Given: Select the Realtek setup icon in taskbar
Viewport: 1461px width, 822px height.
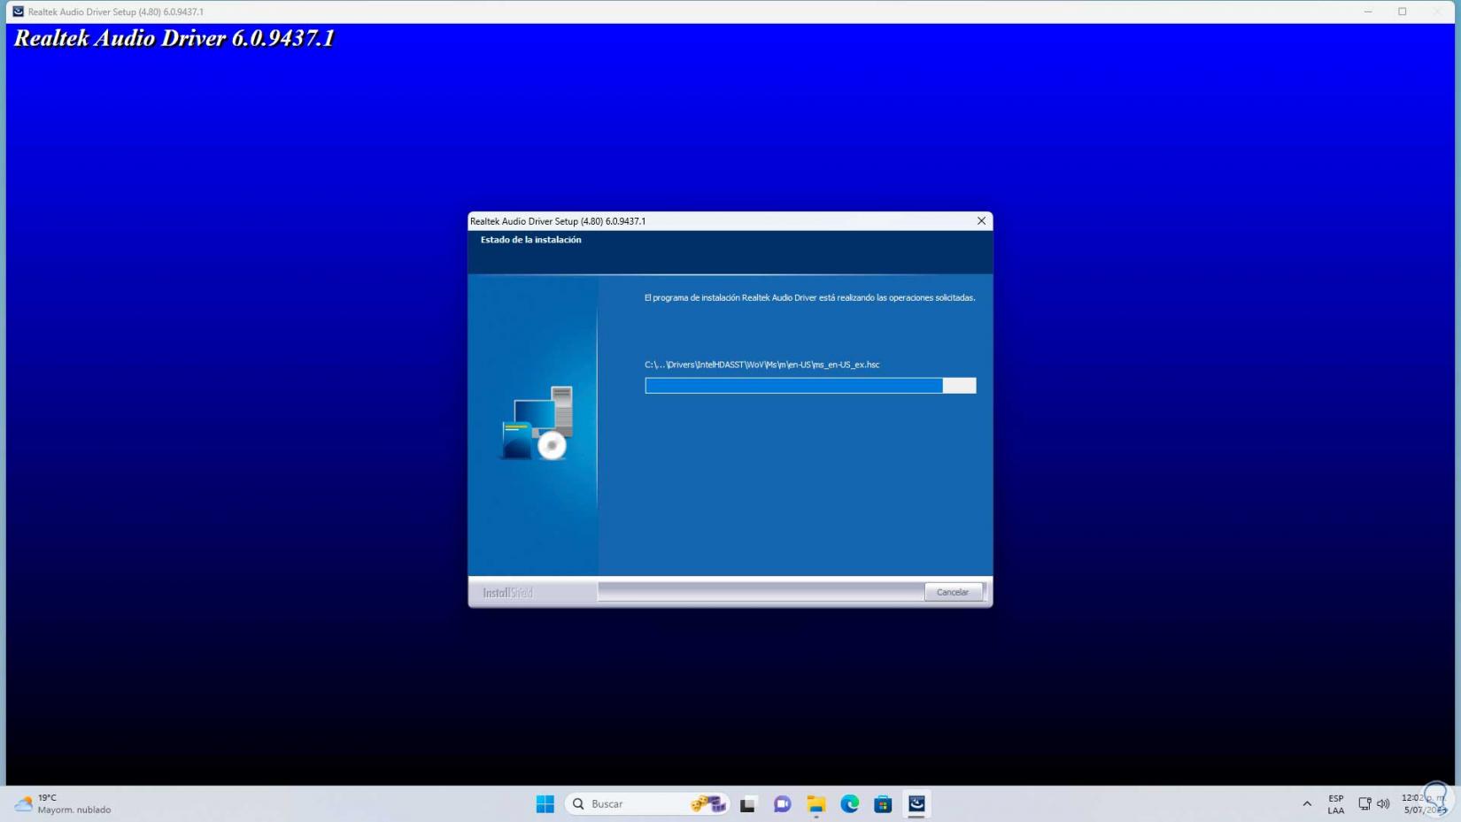Looking at the screenshot, I should tap(916, 803).
